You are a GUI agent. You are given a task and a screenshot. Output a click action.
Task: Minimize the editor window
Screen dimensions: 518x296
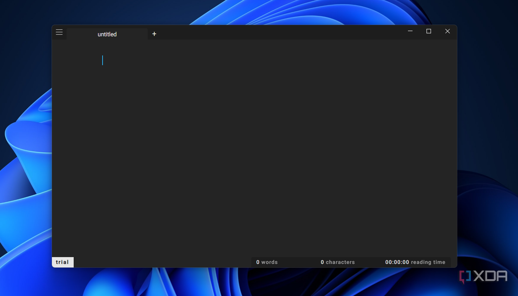click(x=410, y=31)
